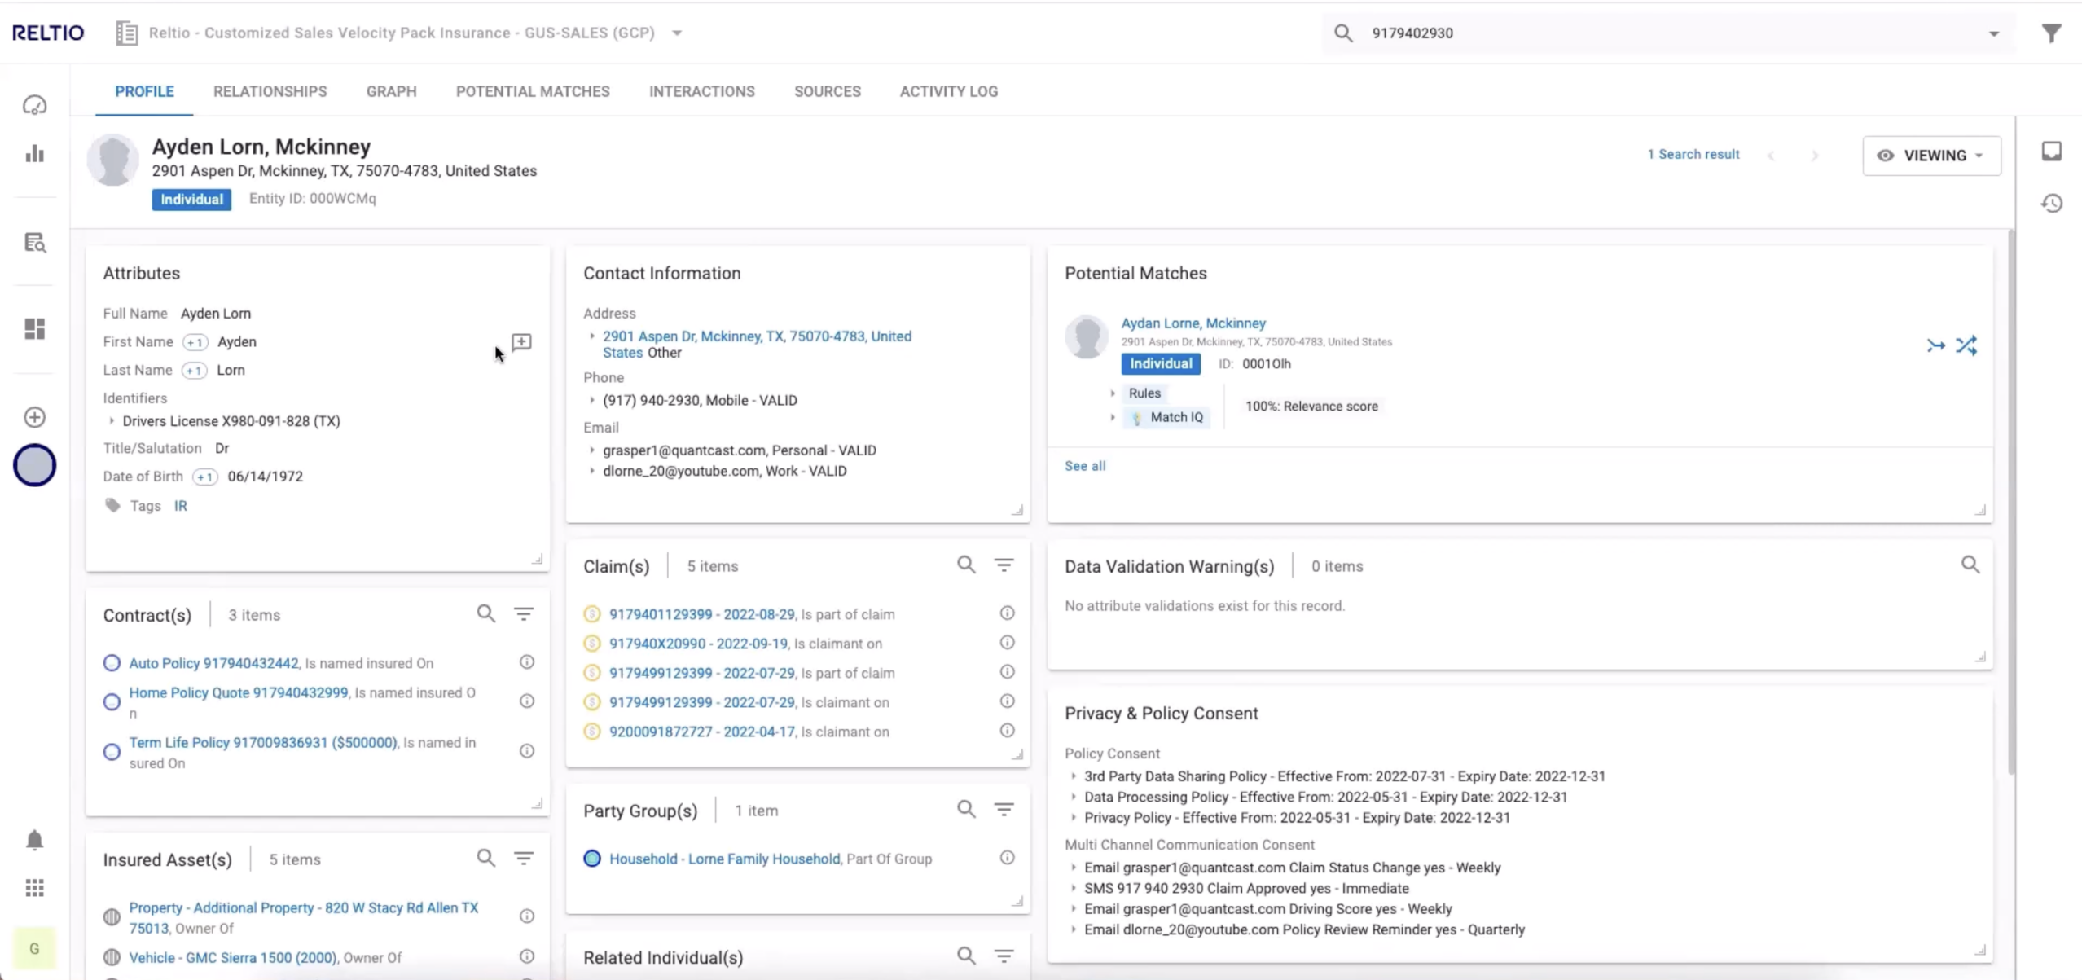Click the See all potential matches link

[x=1084, y=466]
